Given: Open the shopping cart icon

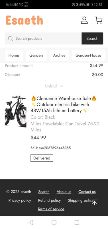Looking at the screenshot, I should tap(99, 20).
